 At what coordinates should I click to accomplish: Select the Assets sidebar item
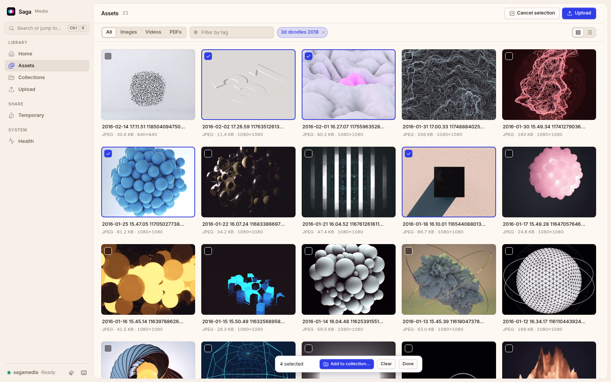pyautogui.click(x=47, y=66)
